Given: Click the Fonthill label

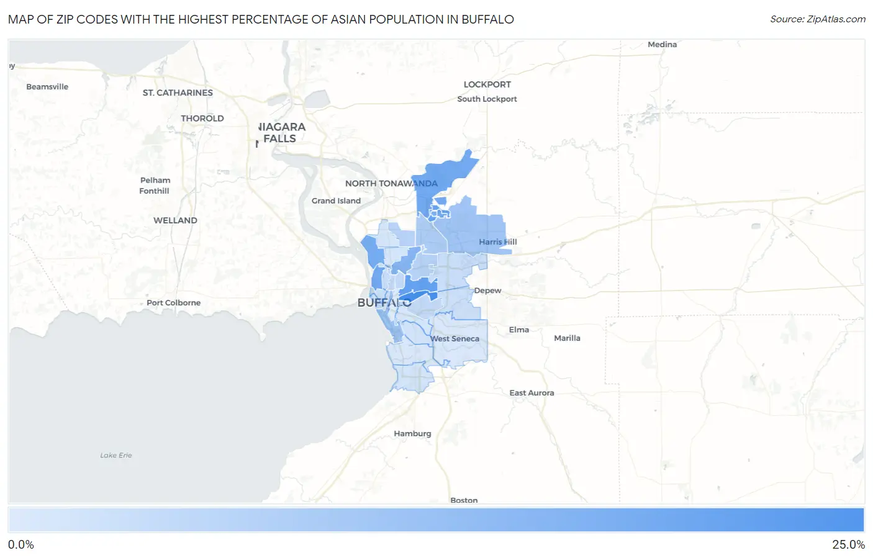Looking at the screenshot, I should pos(154,191).
